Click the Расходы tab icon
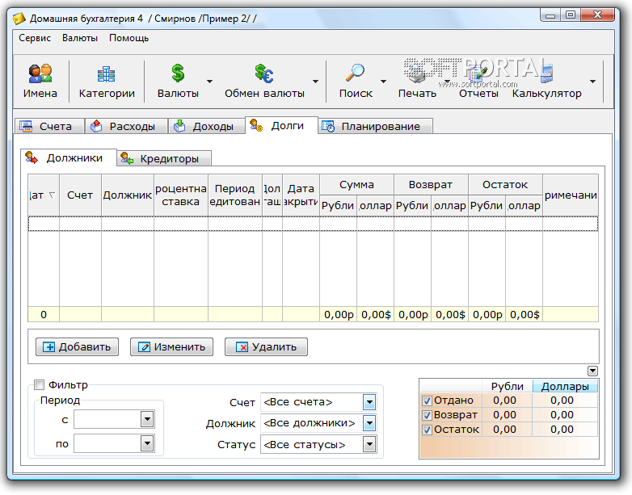Image resolution: width=632 pixels, height=495 pixels. [96, 126]
